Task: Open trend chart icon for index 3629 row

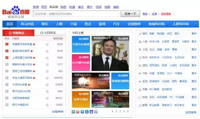Action: (47, 45)
